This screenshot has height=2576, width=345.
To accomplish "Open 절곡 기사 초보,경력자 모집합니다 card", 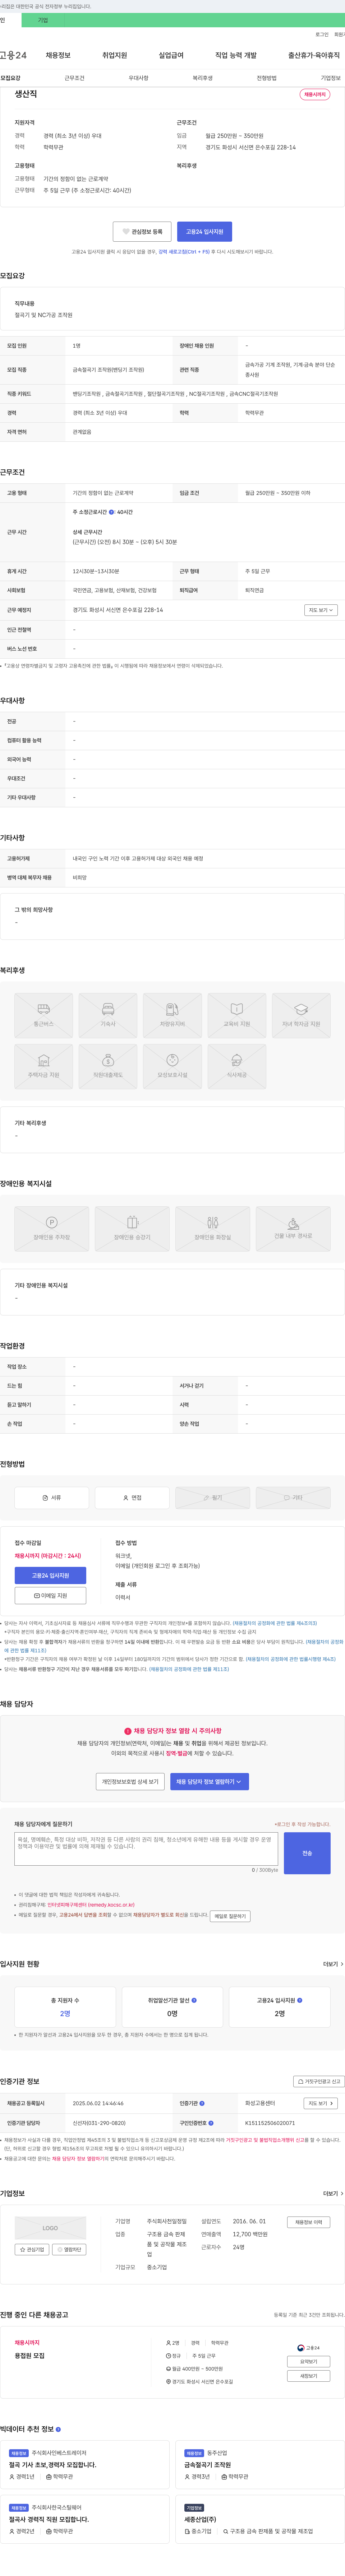I will tap(86, 2464).
